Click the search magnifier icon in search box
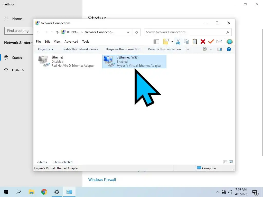263x197 pixels. pyautogui.click(x=228, y=32)
